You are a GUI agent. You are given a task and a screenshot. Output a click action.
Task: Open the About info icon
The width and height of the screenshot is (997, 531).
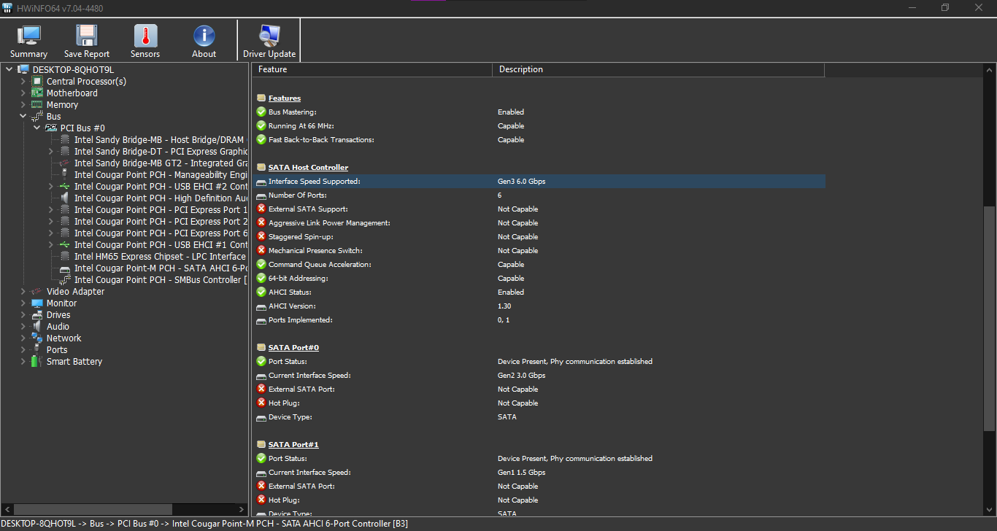[204, 35]
